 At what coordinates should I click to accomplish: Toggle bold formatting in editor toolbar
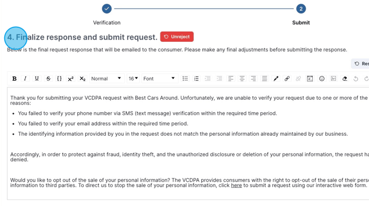click(x=14, y=78)
